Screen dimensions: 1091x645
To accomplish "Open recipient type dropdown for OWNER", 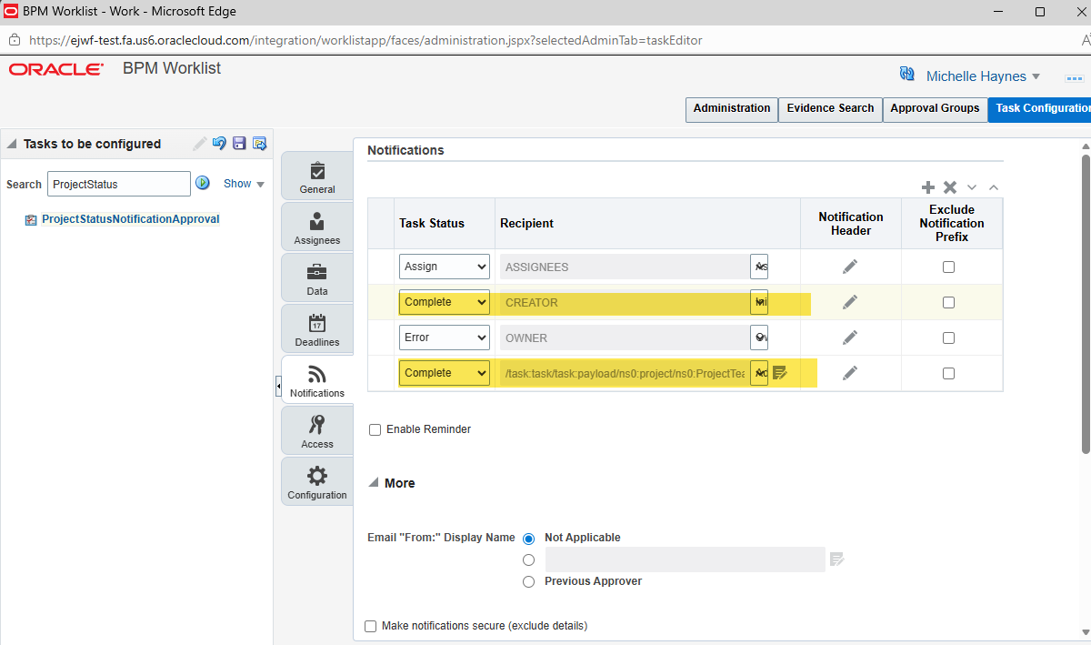I will 759,338.
